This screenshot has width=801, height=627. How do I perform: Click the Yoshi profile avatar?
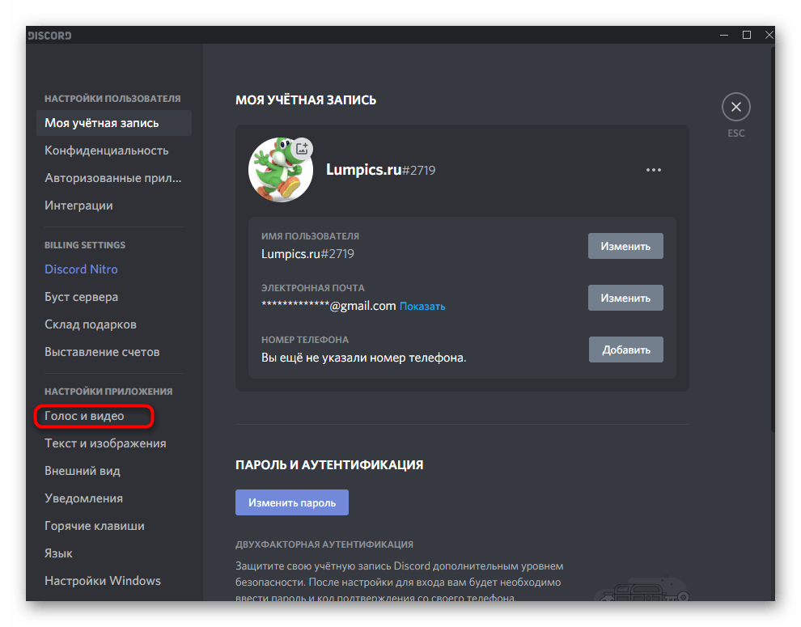(x=279, y=170)
